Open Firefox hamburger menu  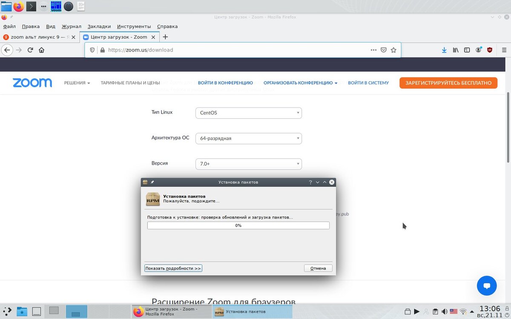coord(504,50)
